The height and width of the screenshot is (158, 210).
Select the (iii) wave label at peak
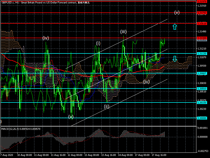[123, 32]
